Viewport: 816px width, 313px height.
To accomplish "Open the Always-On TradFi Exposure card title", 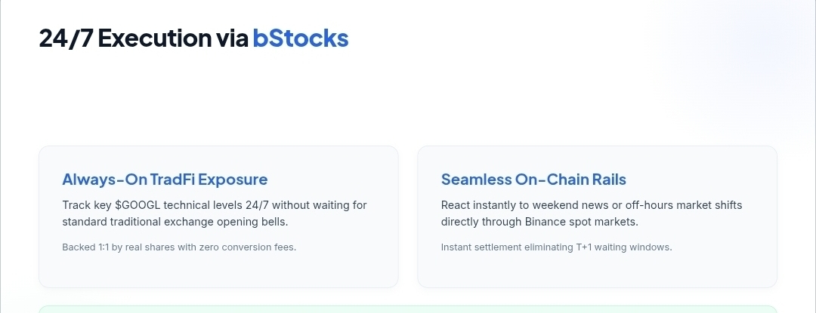I will (165, 179).
